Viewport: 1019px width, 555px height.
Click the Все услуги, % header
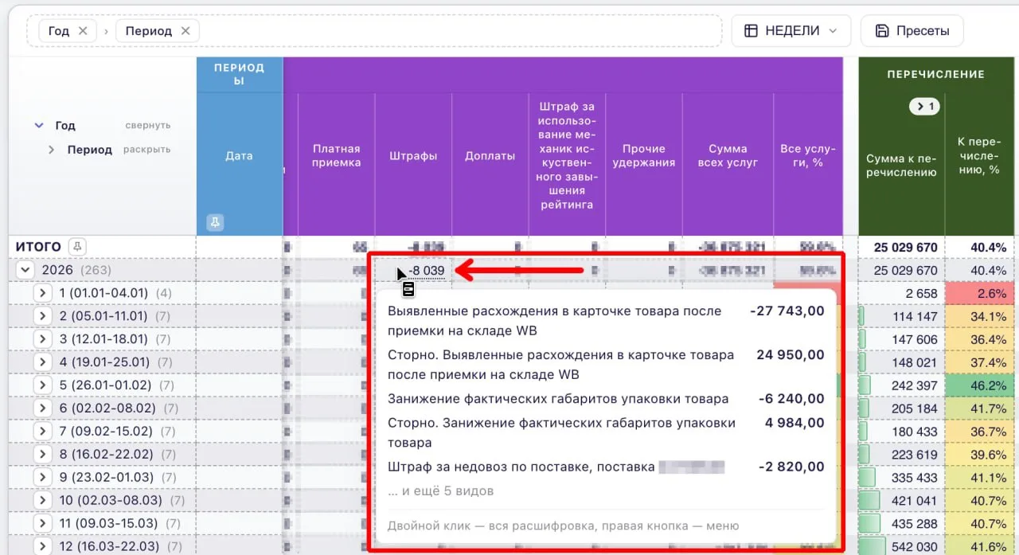pyautogui.click(x=808, y=156)
